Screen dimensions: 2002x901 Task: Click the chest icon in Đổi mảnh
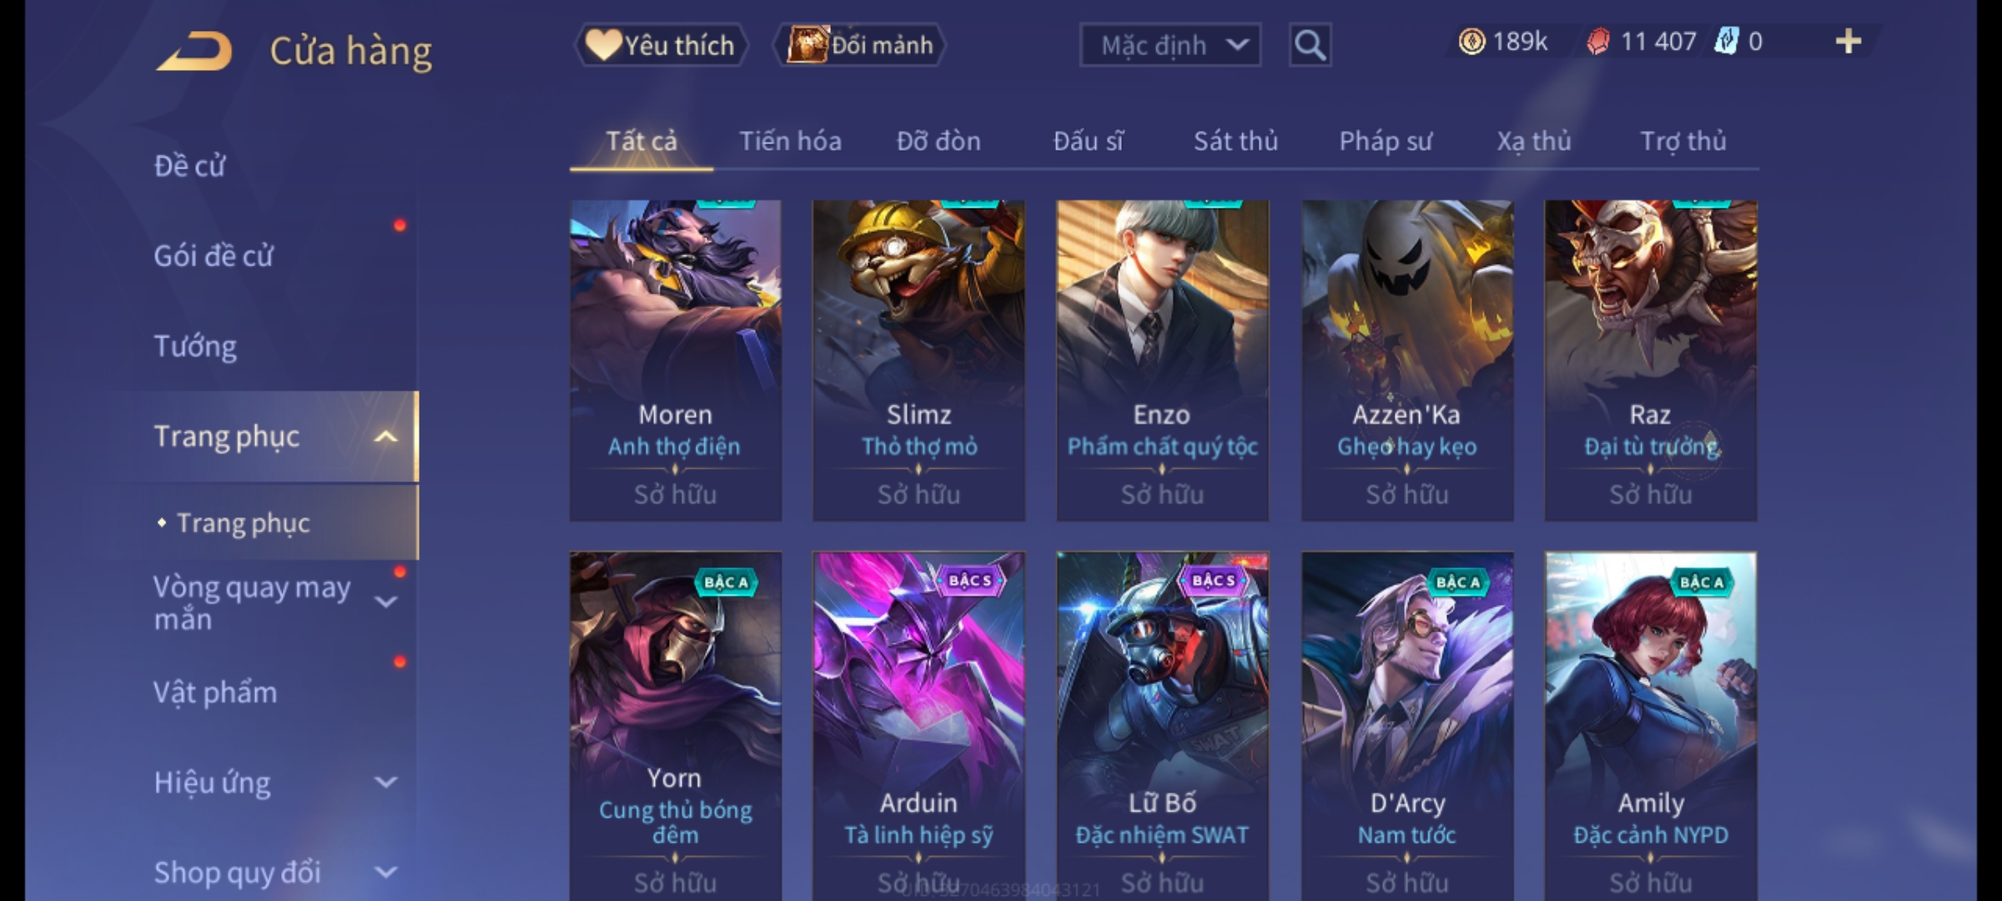pos(807,45)
